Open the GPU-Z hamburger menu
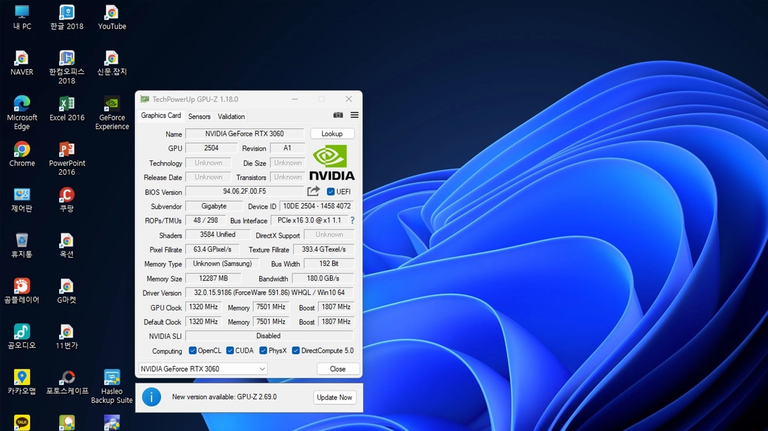The height and width of the screenshot is (431, 768). tap(354, 116)
